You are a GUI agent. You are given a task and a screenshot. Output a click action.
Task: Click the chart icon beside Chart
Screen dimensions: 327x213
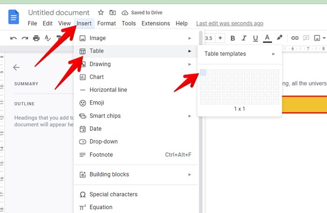click(x=83, y=77)
